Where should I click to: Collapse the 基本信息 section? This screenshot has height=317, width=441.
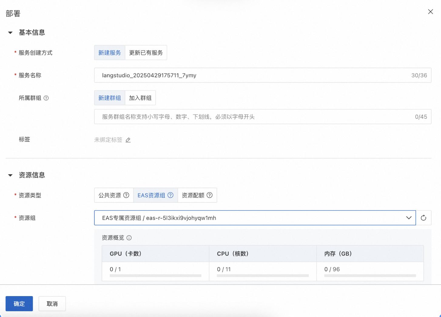[10, 33]
